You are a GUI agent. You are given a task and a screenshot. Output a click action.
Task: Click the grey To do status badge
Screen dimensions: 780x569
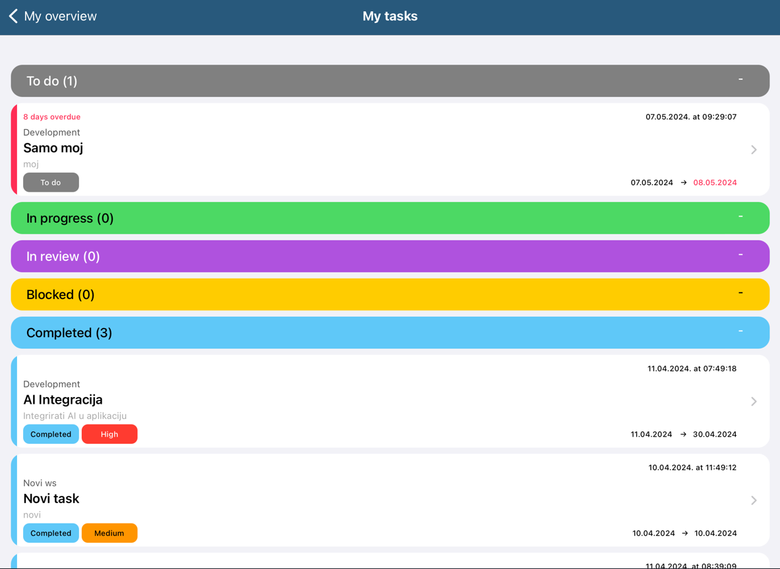coord(51,182)
